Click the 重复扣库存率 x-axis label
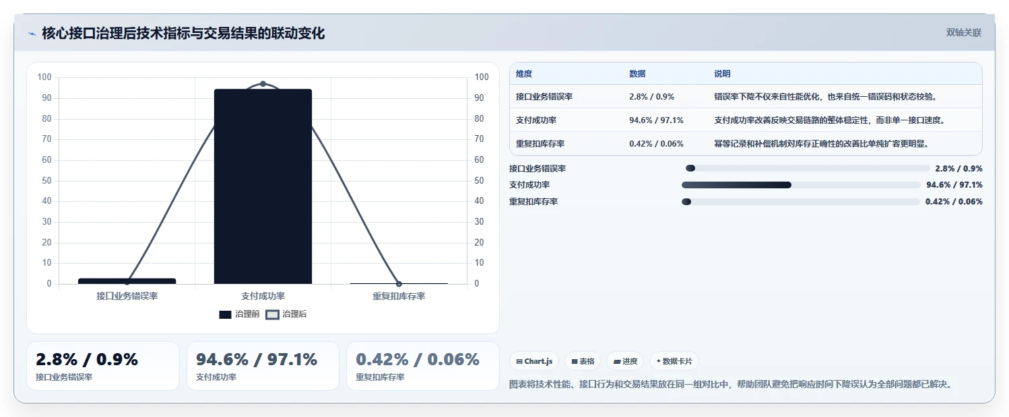The height and width of the screenshot is (417, 1009). point(399,296)
